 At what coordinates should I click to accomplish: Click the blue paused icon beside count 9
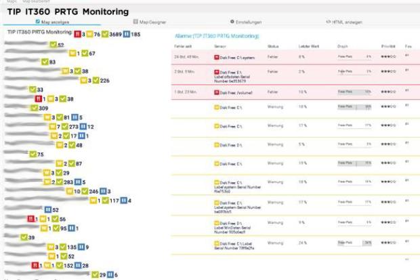pyautogui.click(x=81, y=247)
